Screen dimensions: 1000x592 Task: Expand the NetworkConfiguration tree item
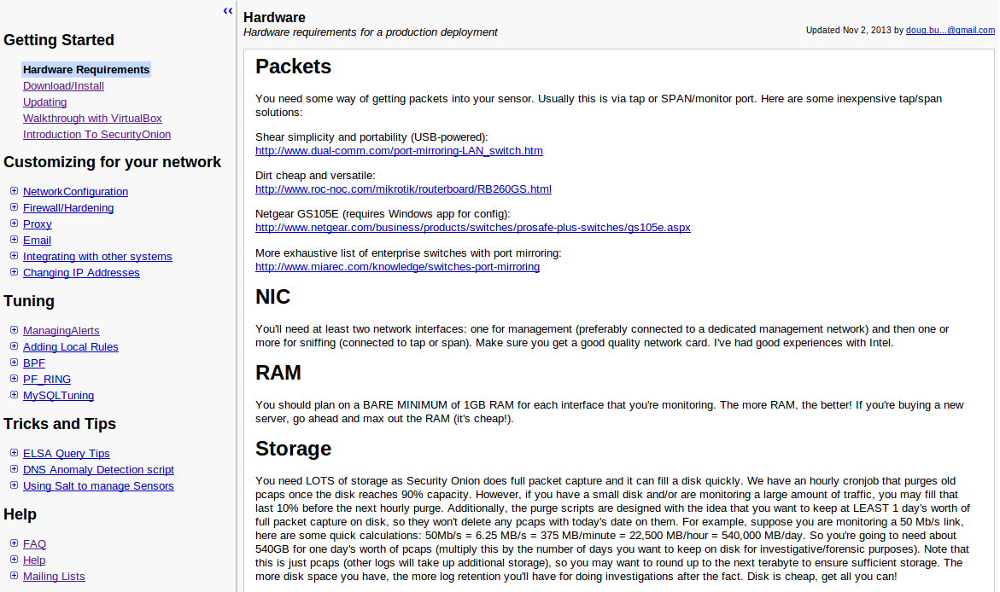coord(14,191)
